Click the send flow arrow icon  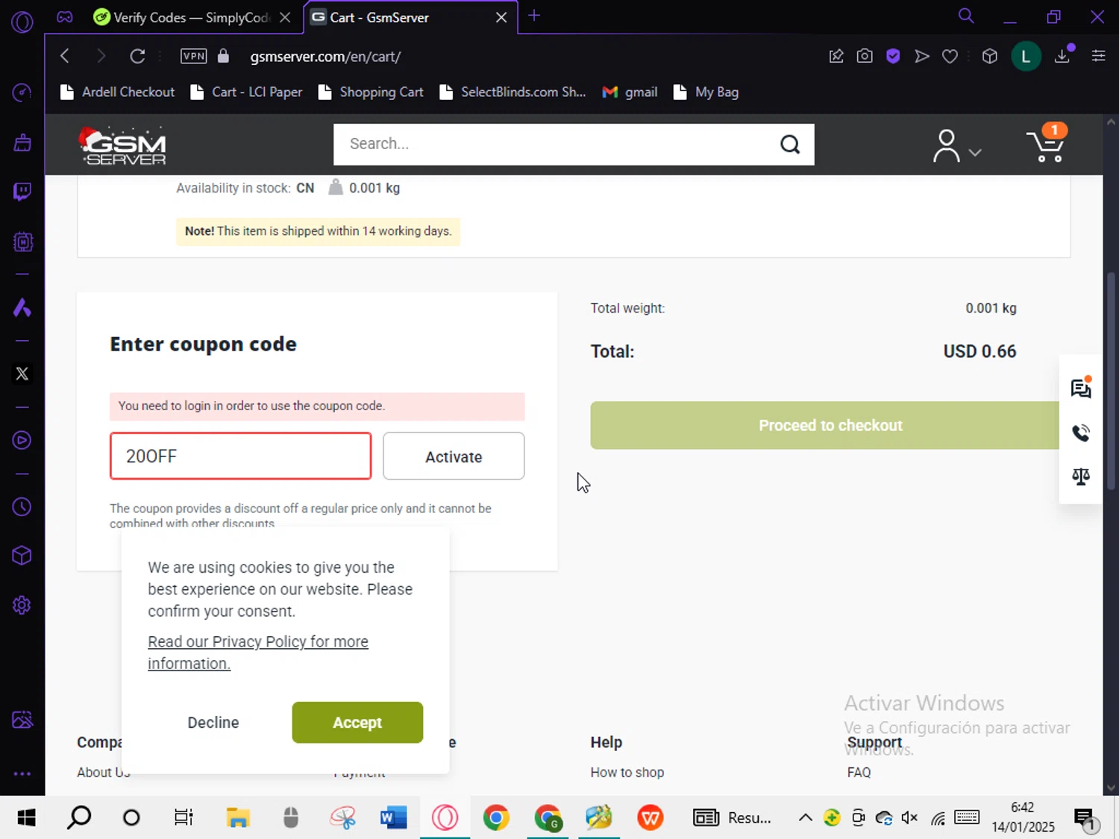point(922,56)
